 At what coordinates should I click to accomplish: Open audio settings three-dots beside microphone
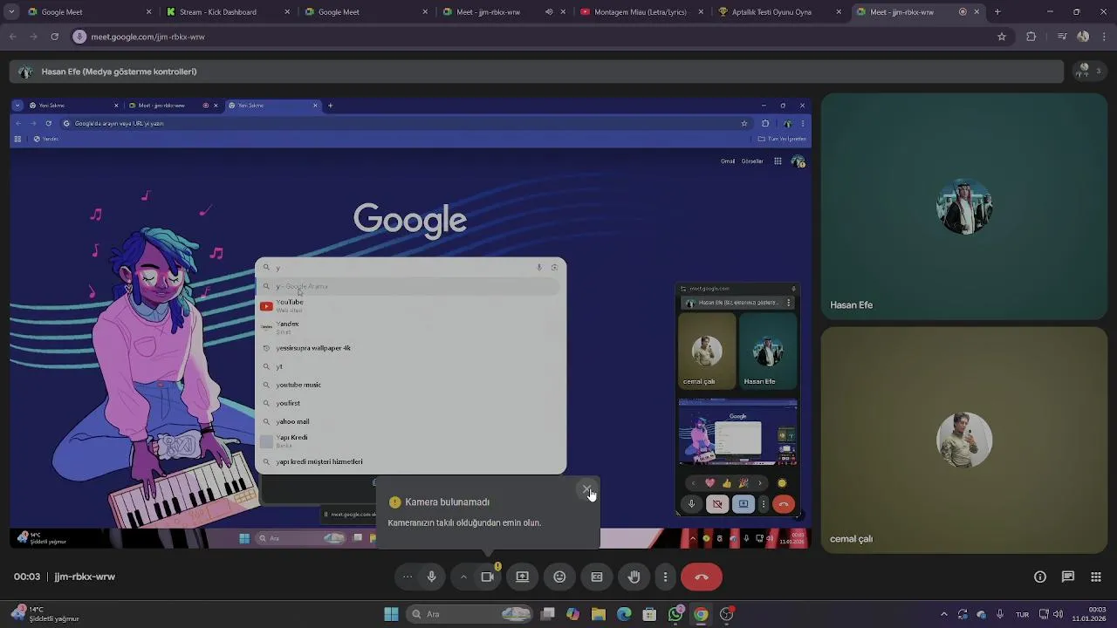[408, 577]
